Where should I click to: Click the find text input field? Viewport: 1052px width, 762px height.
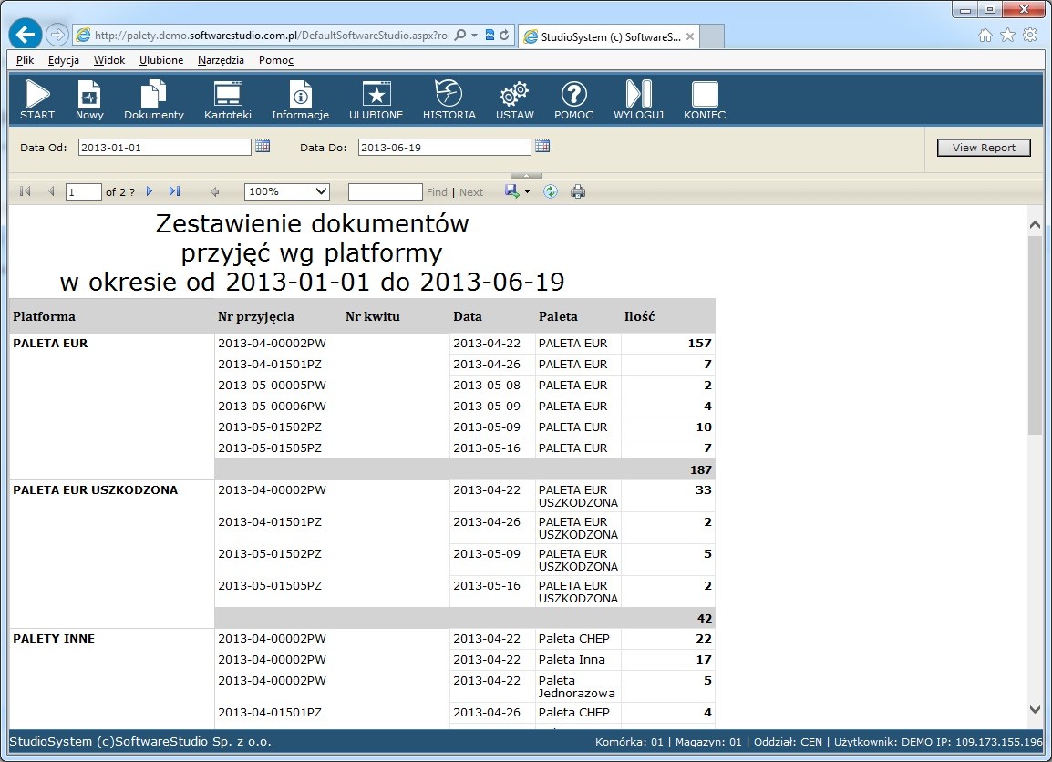pyautogui.click(x=385, y=191)
